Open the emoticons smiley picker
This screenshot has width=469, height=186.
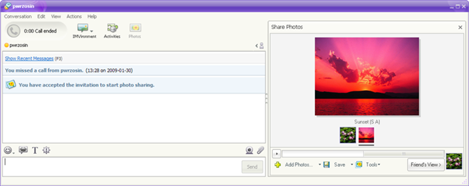[x=8, y=151]
